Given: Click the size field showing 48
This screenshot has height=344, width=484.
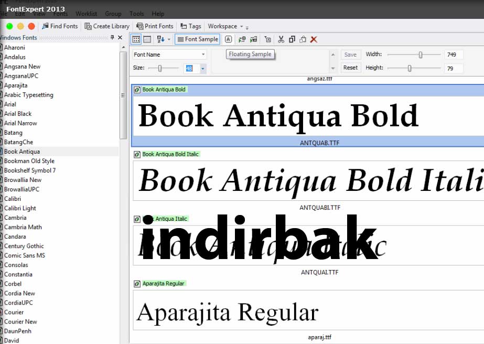Looking at the screenshot, I should [191, 69].
